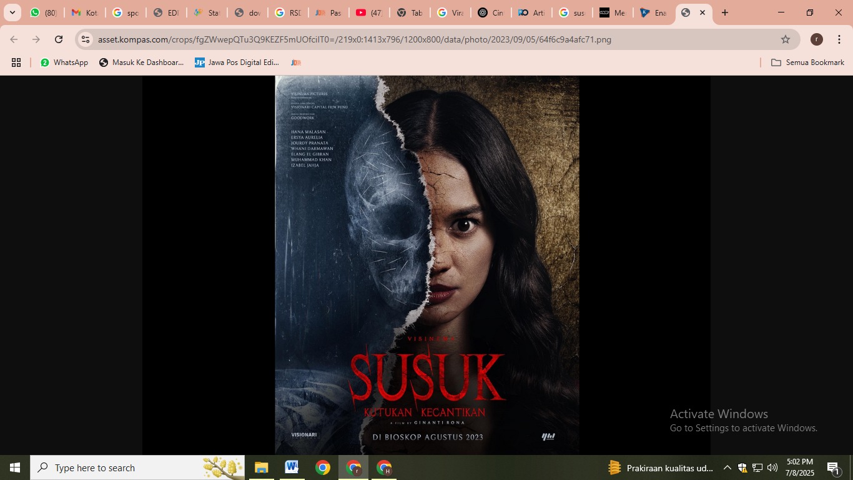Screen dimensions: 853x480
Task: Open the volume speaker control
Action: click(772, 467)
